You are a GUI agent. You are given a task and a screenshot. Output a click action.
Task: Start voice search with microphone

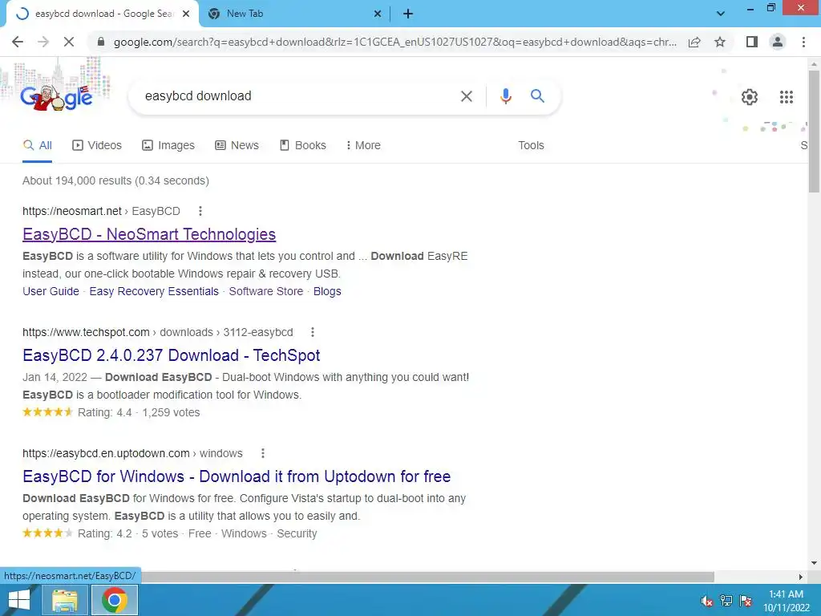505,96
